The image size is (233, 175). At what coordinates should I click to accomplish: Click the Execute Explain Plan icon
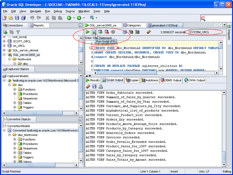click(x=131, y=32)
